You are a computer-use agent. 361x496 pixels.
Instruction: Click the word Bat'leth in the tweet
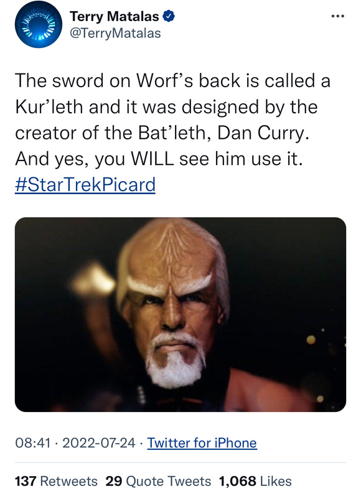[x=176, y=133]
